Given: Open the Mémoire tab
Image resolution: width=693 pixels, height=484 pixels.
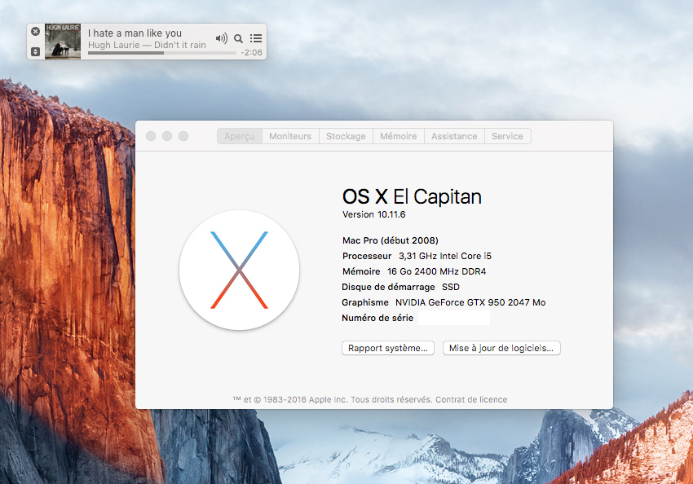Looking at the screenshot, I should pos(398,136).
